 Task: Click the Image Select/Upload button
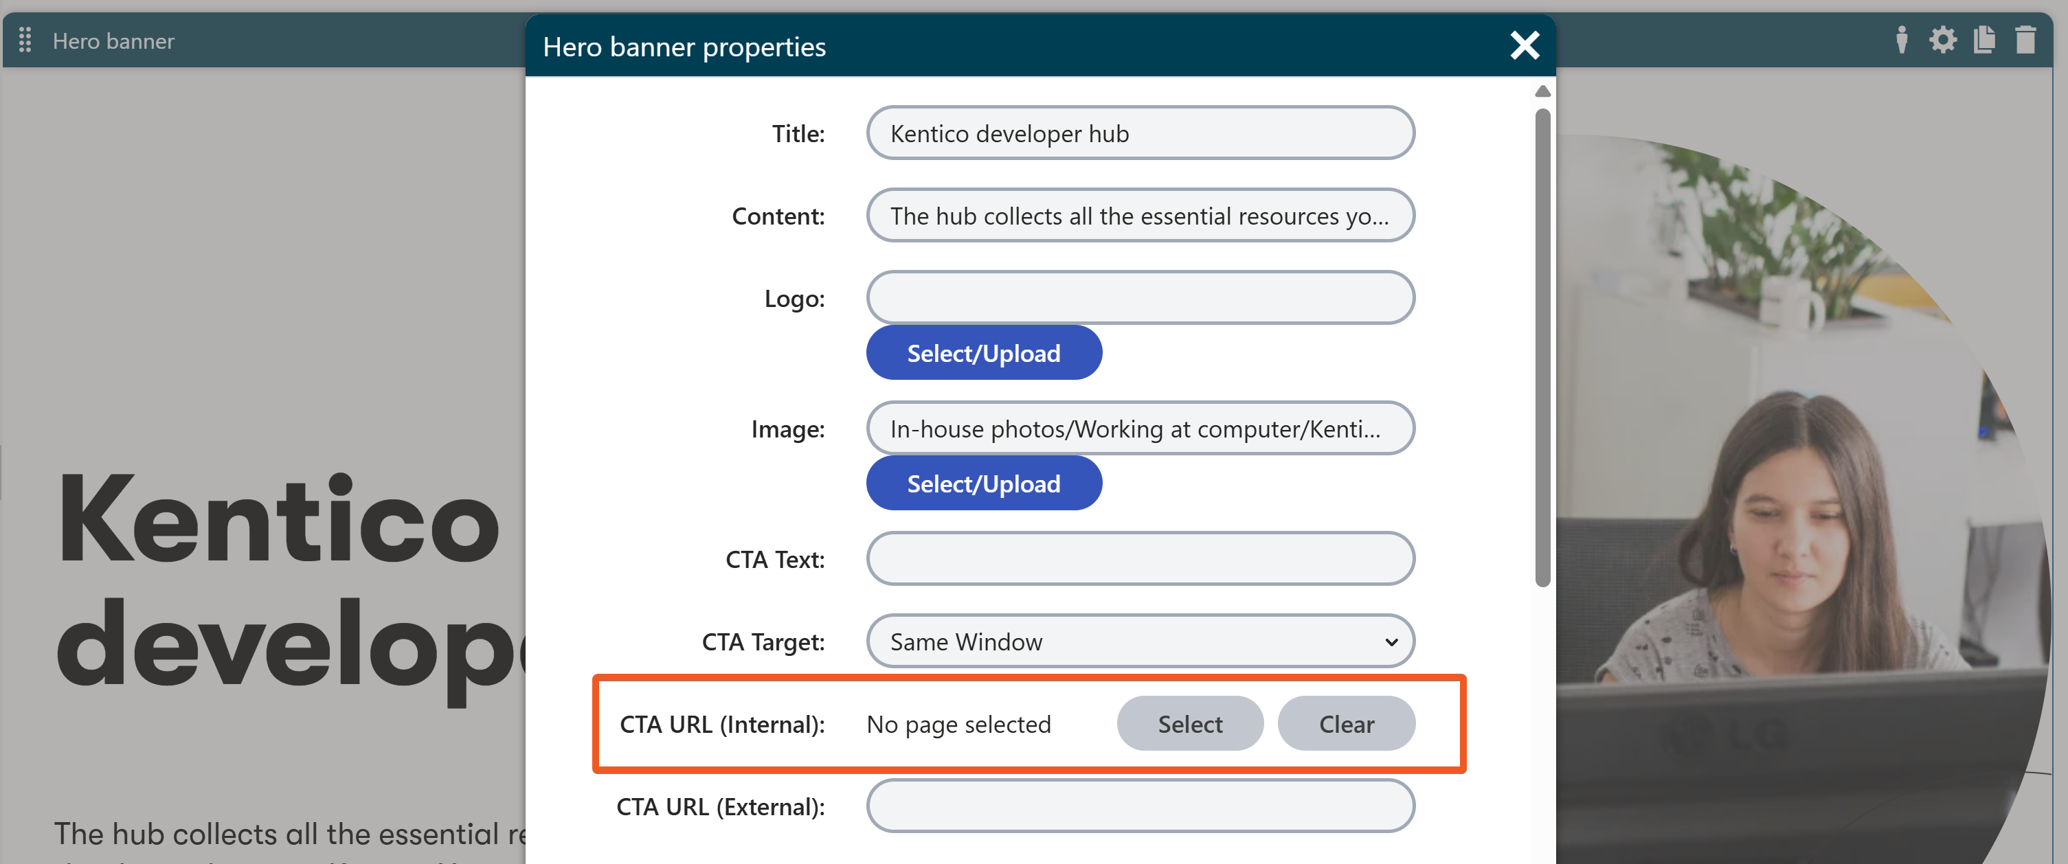click(983, 484)
